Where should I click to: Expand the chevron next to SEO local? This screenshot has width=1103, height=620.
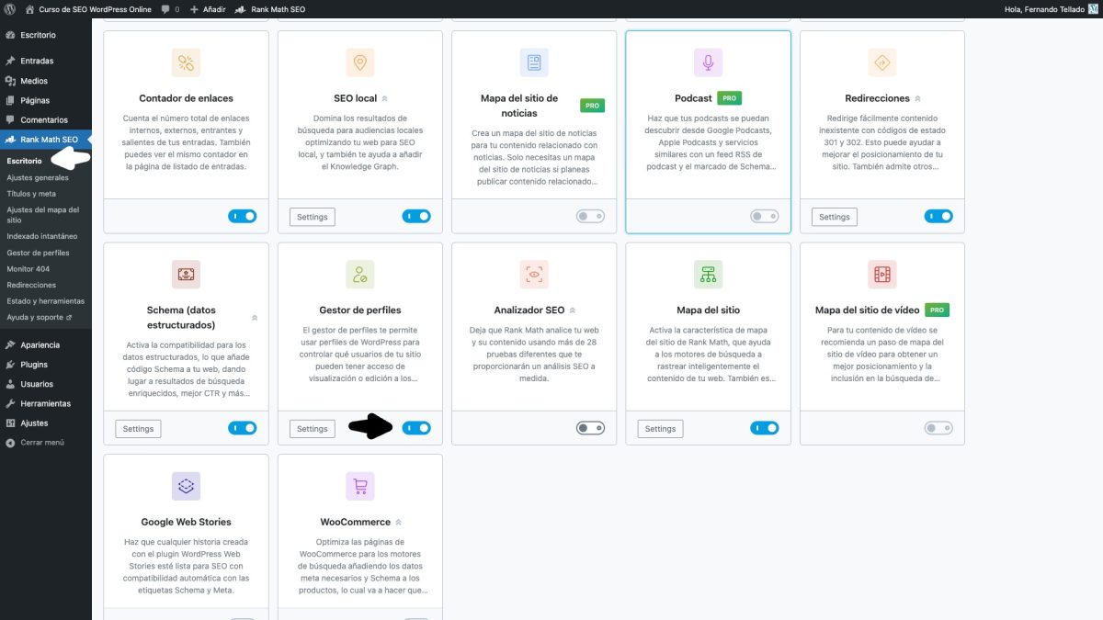pos(385,98)
